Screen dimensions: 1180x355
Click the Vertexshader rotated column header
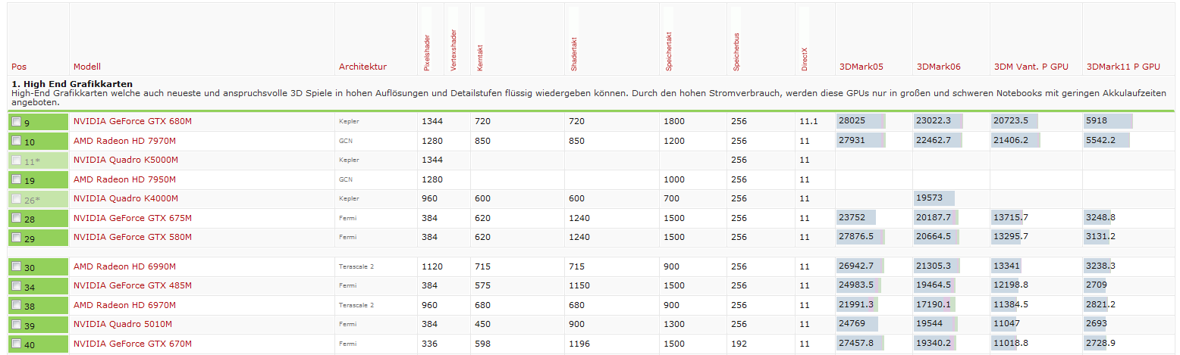453,51
